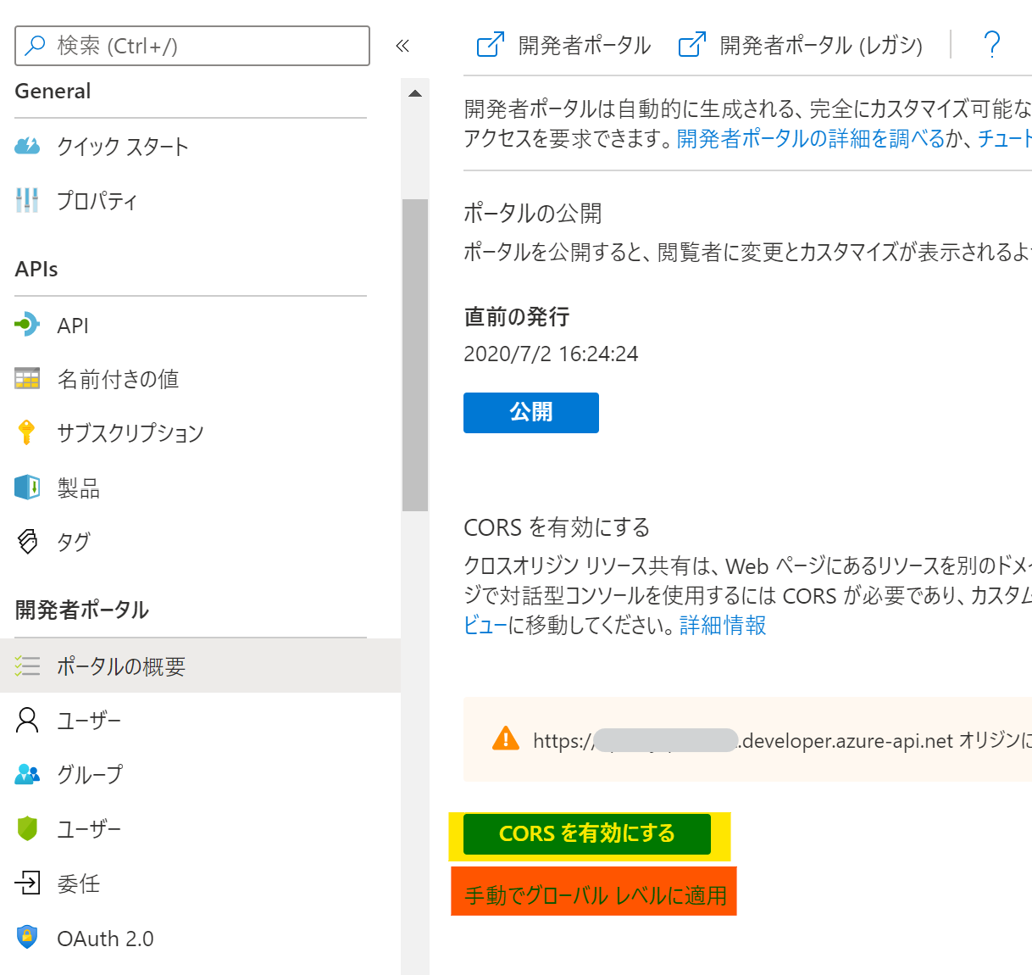Click the 名前付きの値 table icon
Screen dimensions: 1032x975
(27, 378)
